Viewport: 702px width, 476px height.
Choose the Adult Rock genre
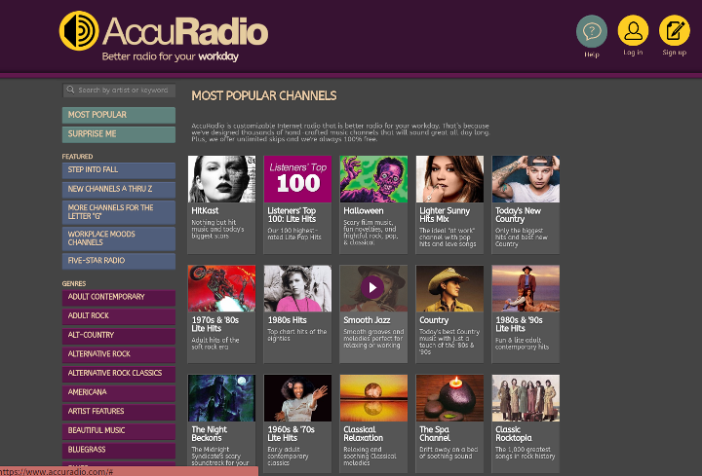119,316
